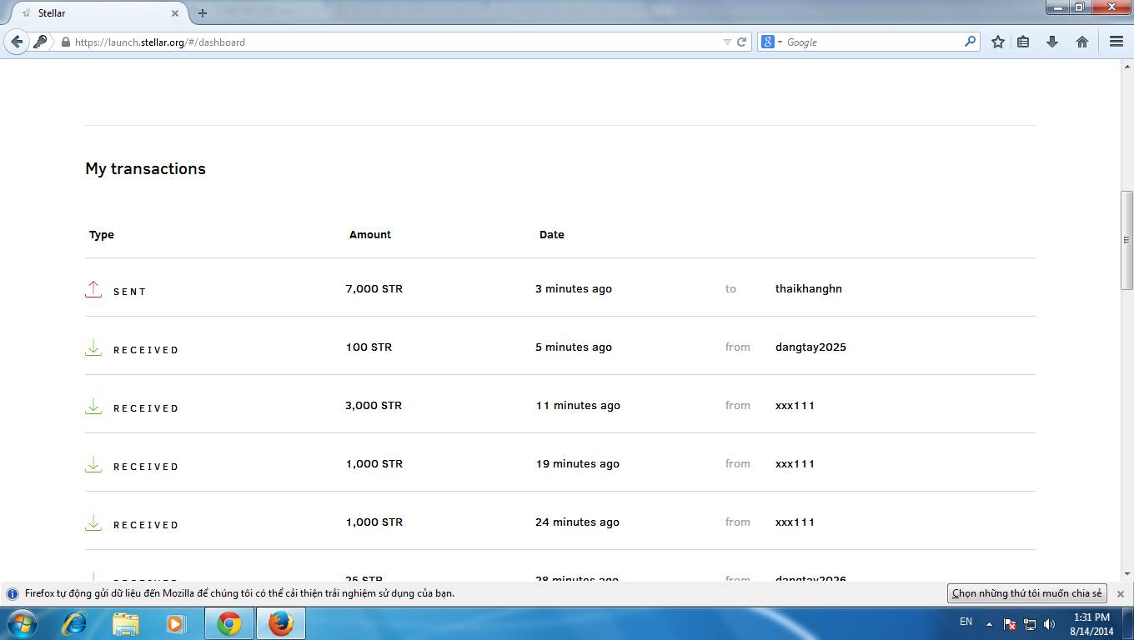The height and width of the screenshot is (640, 1134).
Task: Click the network tray icon
Action: [1030, 624]
